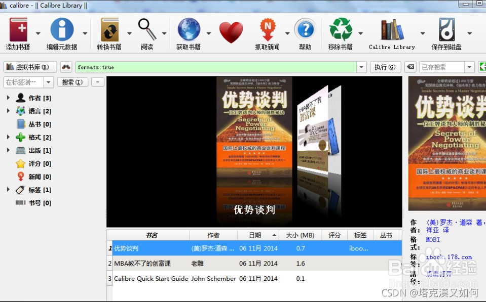Click the Calibre Library bookshelf icon
The width and height of the screenshot is (486, 302).
(x=392, y=30)
